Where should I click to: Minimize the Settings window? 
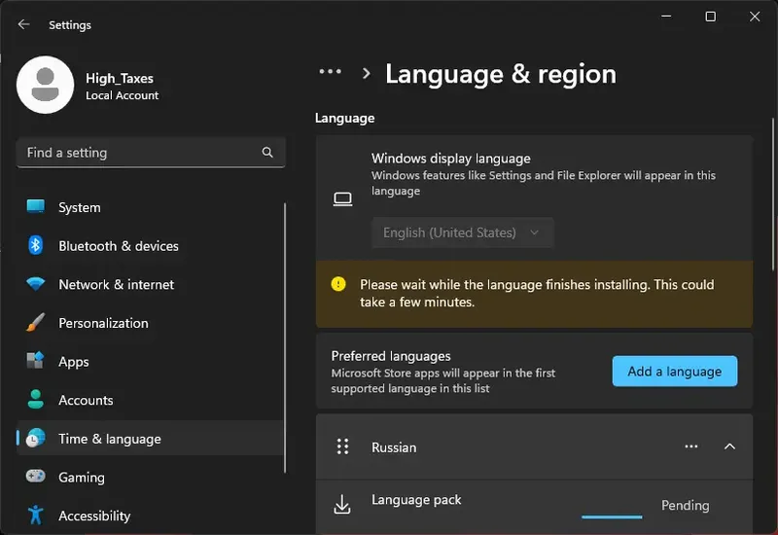666,17
